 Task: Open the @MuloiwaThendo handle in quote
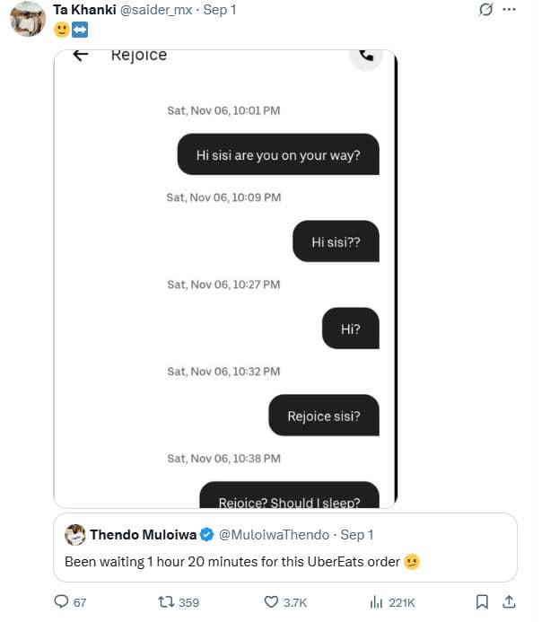pyautogui.click(x=275, y=535)
